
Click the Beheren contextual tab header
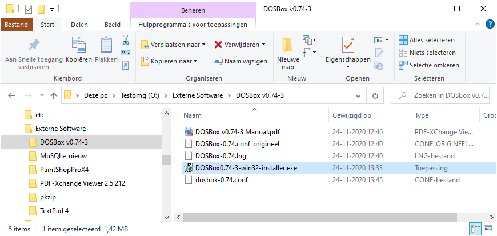tap(193, 10)
